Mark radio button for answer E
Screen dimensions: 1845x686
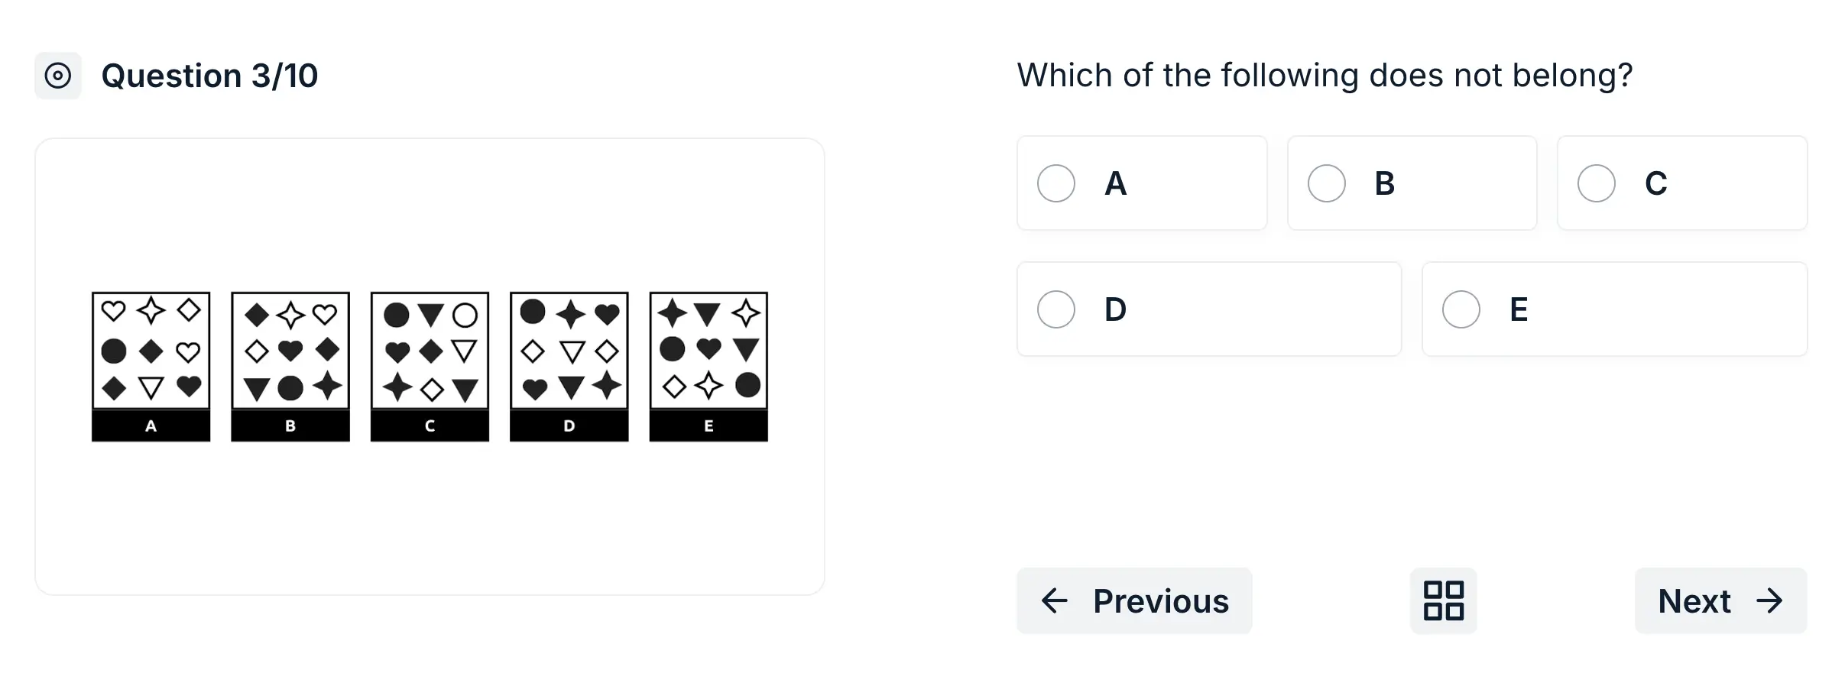(x=1461, y=309)
